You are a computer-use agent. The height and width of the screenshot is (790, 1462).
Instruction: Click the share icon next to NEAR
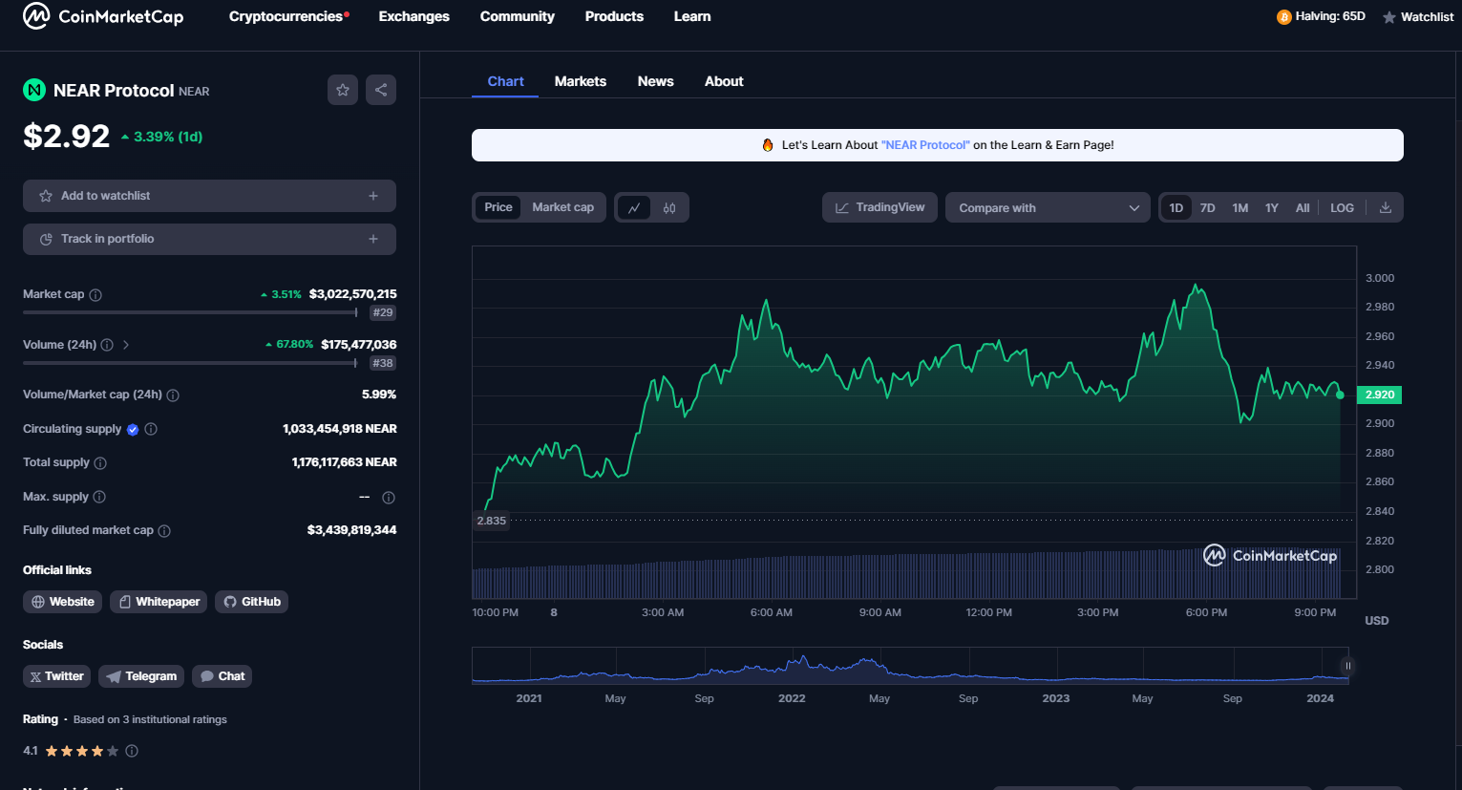(381, 90)
